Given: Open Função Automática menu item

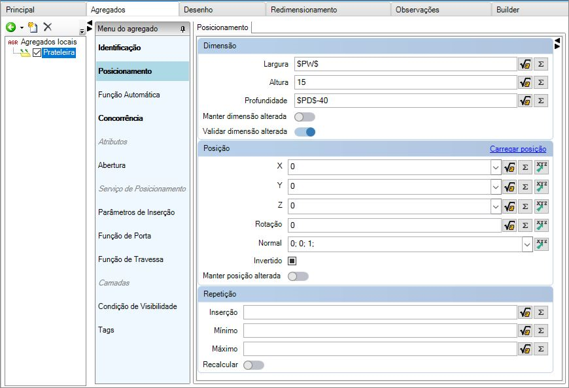Looking at the screenshot, I should (x=143, y=95).
